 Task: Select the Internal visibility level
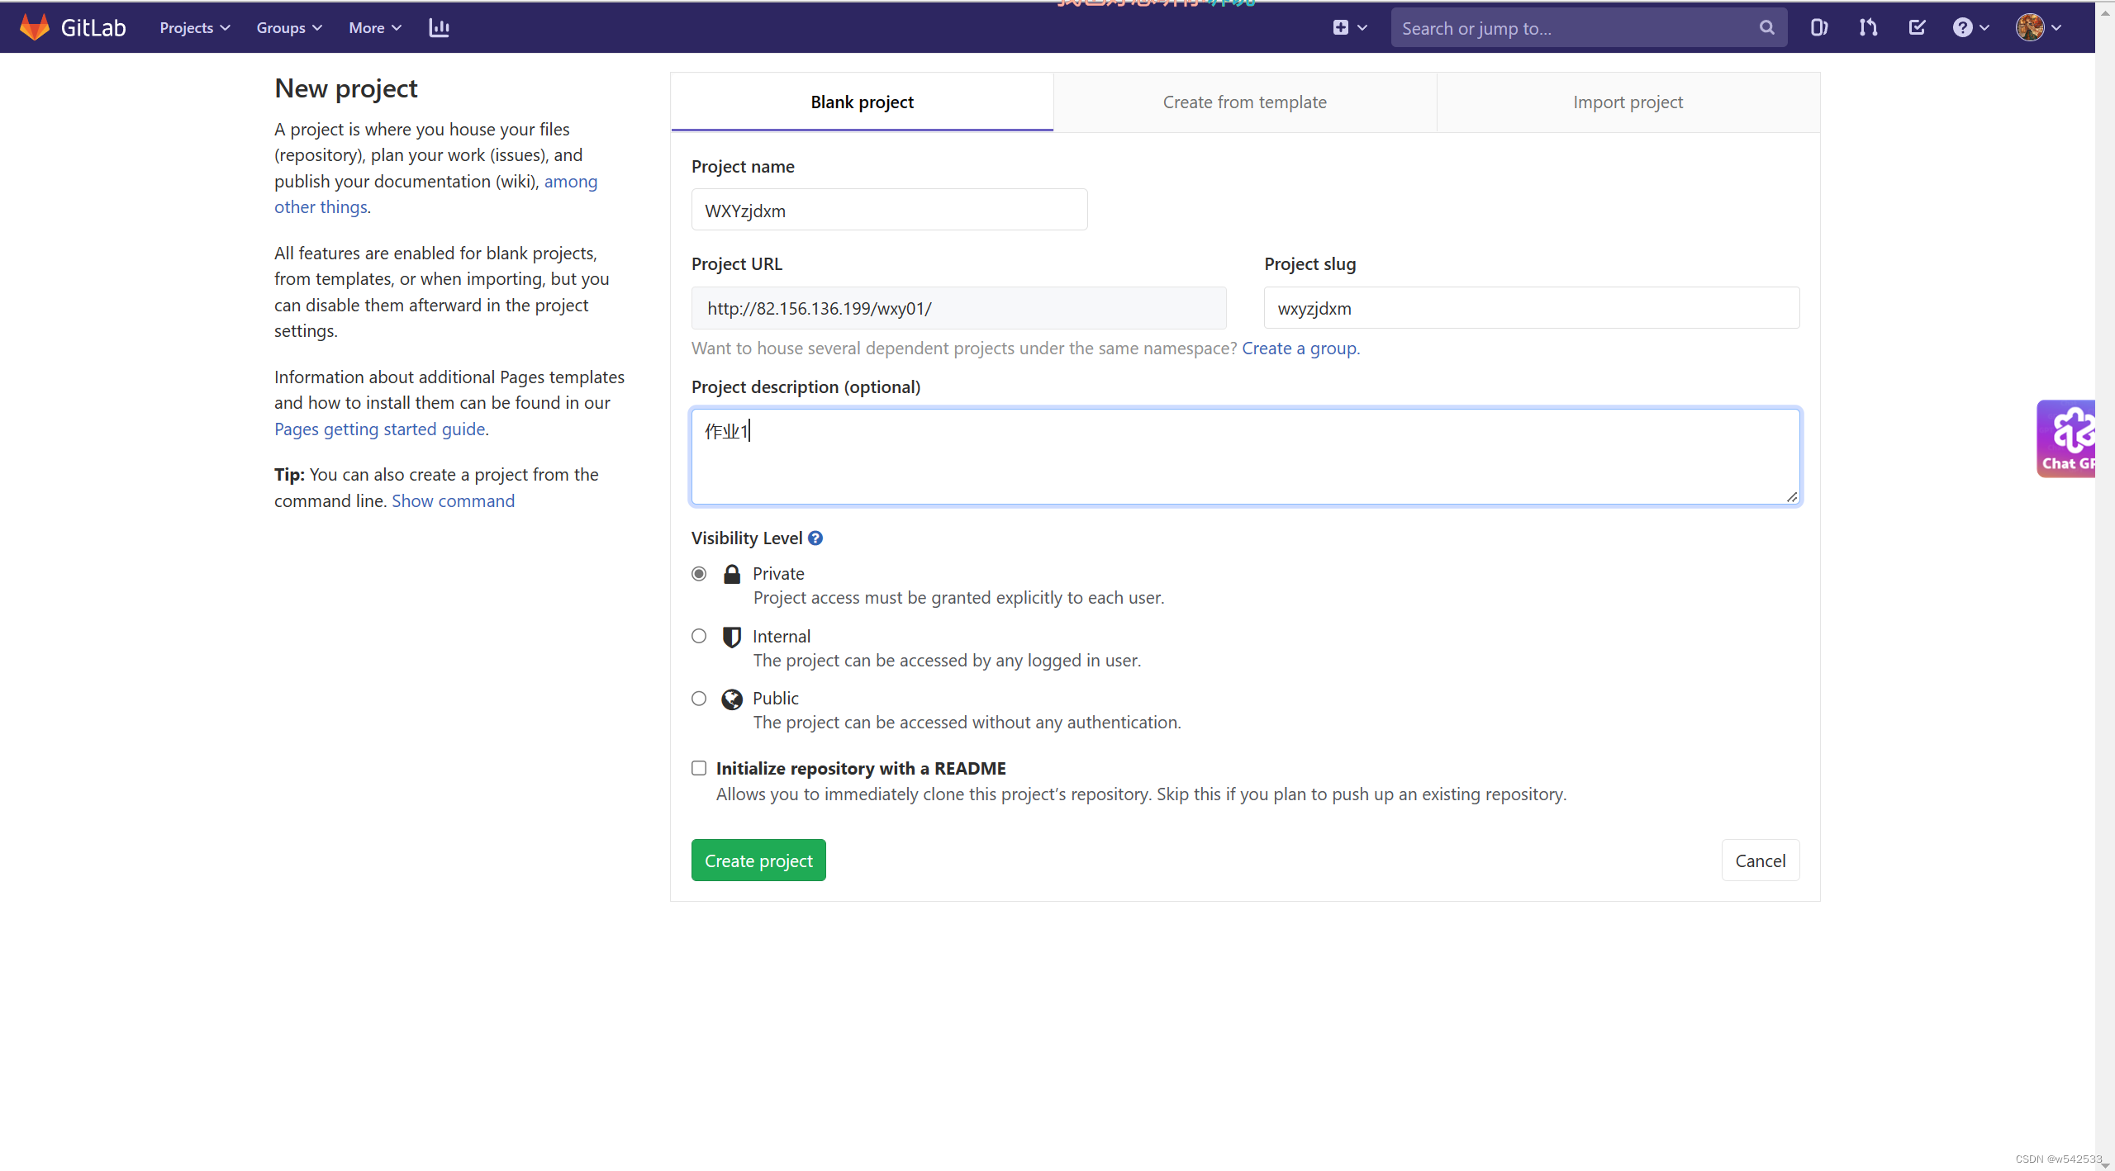coord(698,636)
